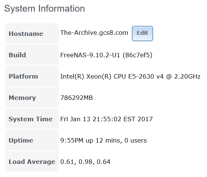Screen dimensions: 207x177
Task: Select the 0.61, 0.98, 0.64 load values
Action: (85, 162)
